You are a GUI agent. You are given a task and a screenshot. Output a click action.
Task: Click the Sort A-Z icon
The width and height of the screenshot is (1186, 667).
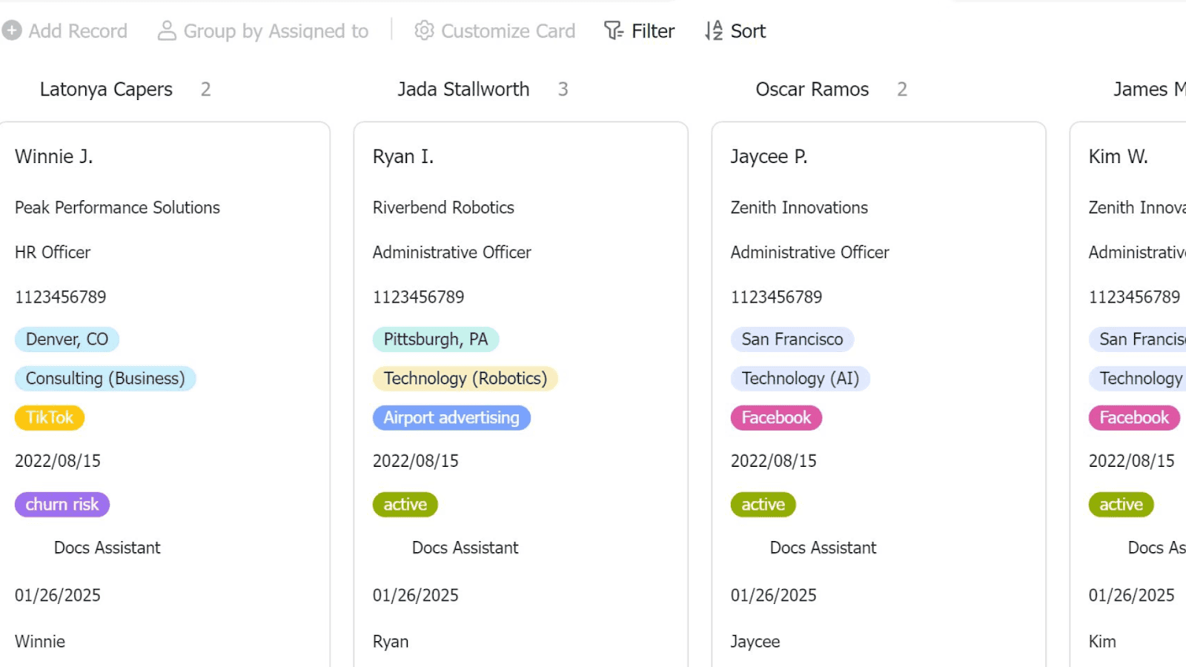click(x=713, y=30)
